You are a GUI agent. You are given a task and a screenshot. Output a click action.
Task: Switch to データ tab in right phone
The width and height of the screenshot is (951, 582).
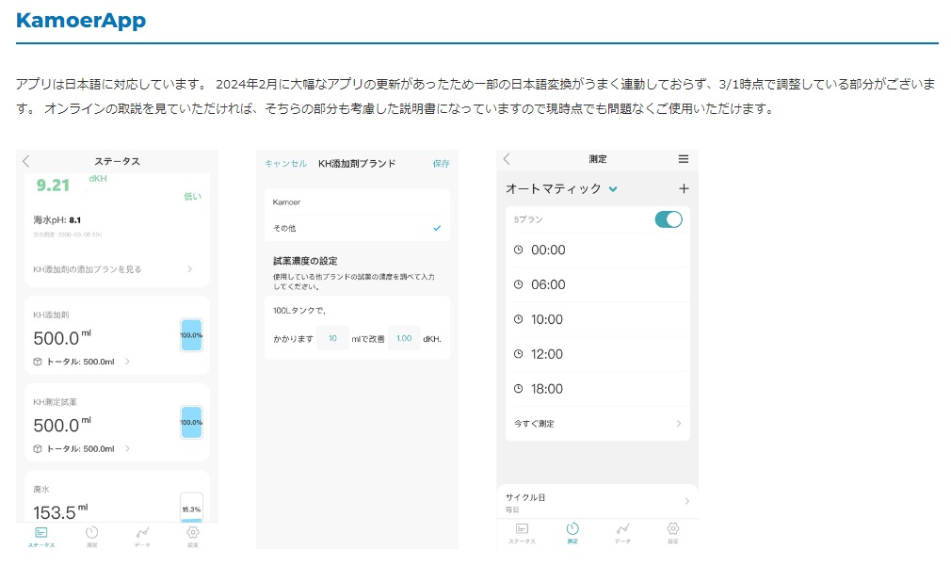tap(623, 532)
